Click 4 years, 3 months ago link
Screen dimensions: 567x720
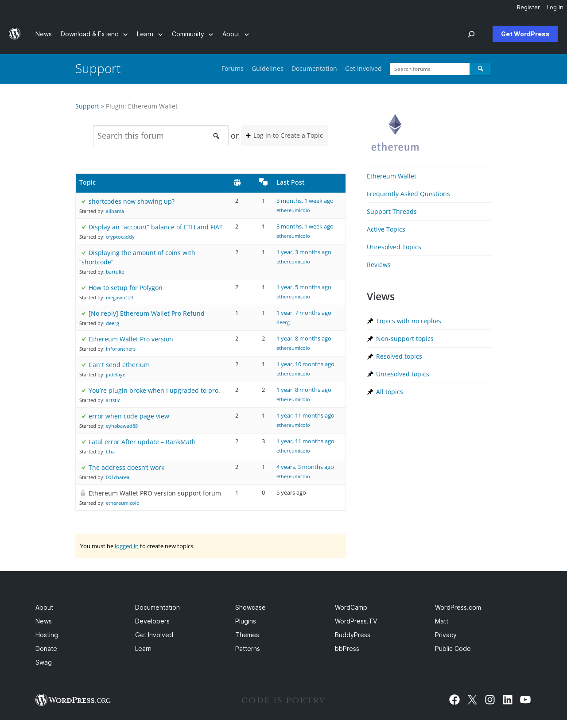[305, 467]
